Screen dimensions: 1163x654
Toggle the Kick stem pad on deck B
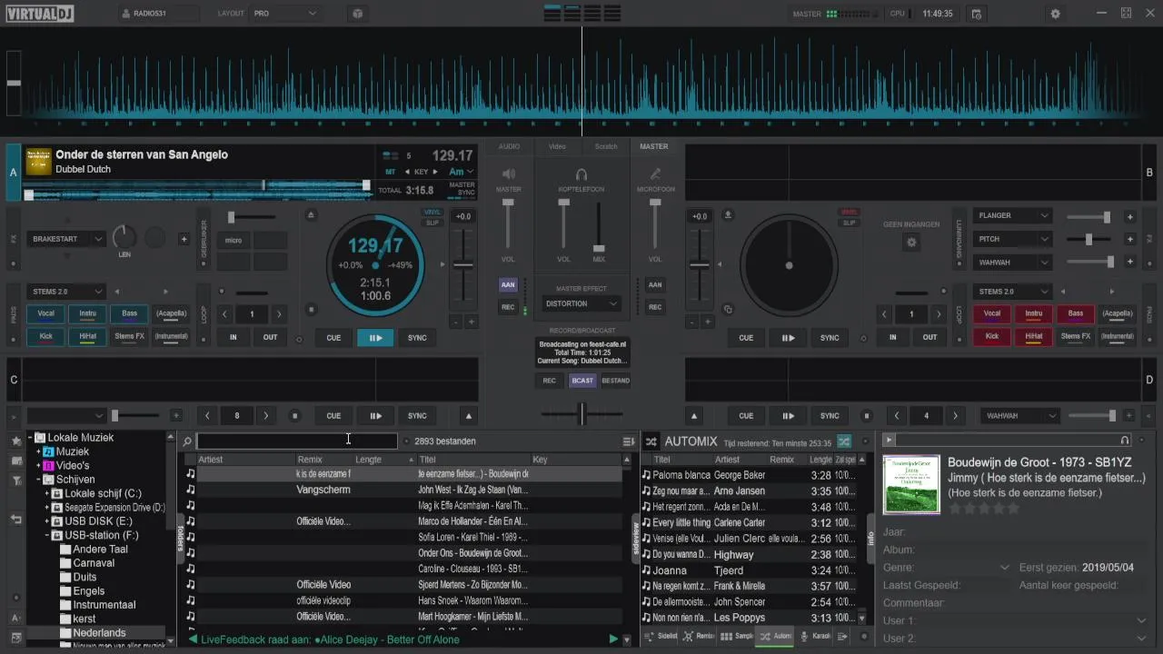(991, 336)
